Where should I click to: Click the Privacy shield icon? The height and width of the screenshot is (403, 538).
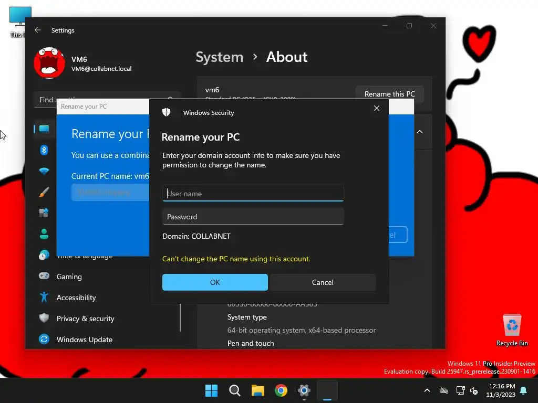point(44,318)
